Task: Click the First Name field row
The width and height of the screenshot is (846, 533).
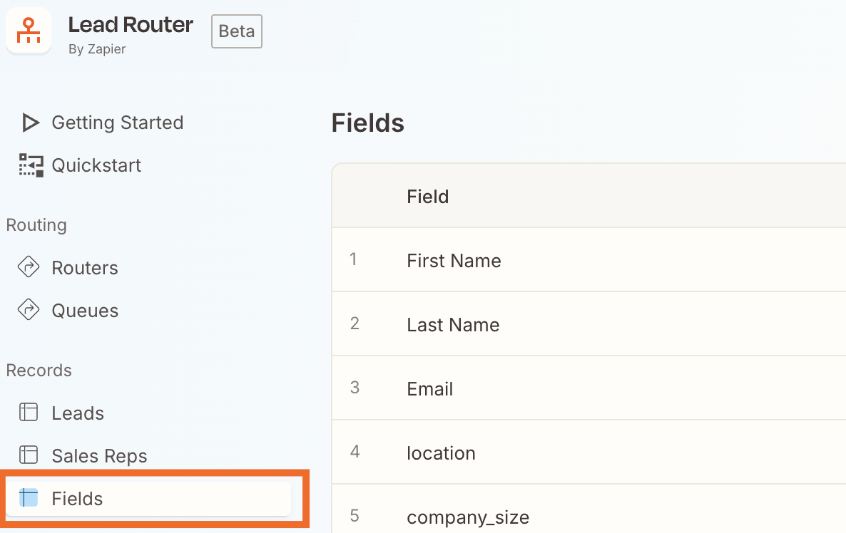Action: coord(454,260)
